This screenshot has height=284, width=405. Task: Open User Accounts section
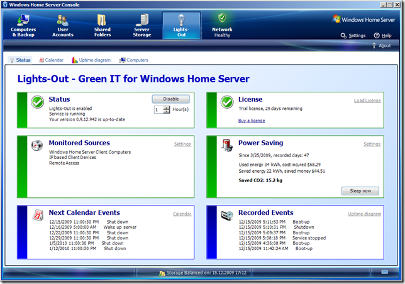(x=62, y=26)
